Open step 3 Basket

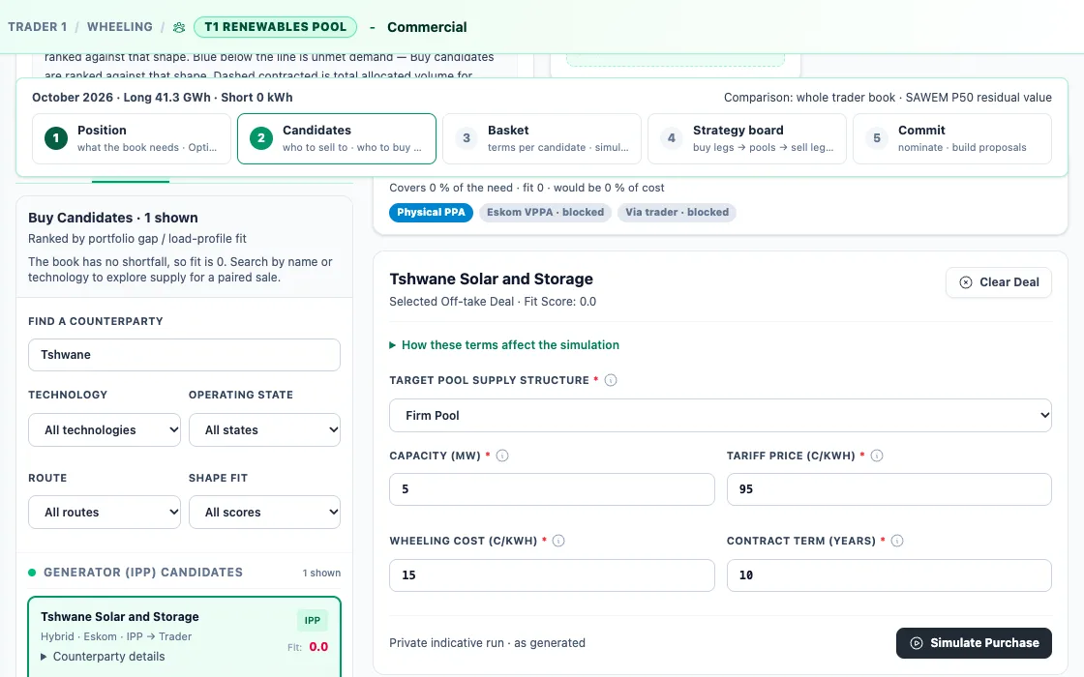pyautogui.click(x=541, y=138)
